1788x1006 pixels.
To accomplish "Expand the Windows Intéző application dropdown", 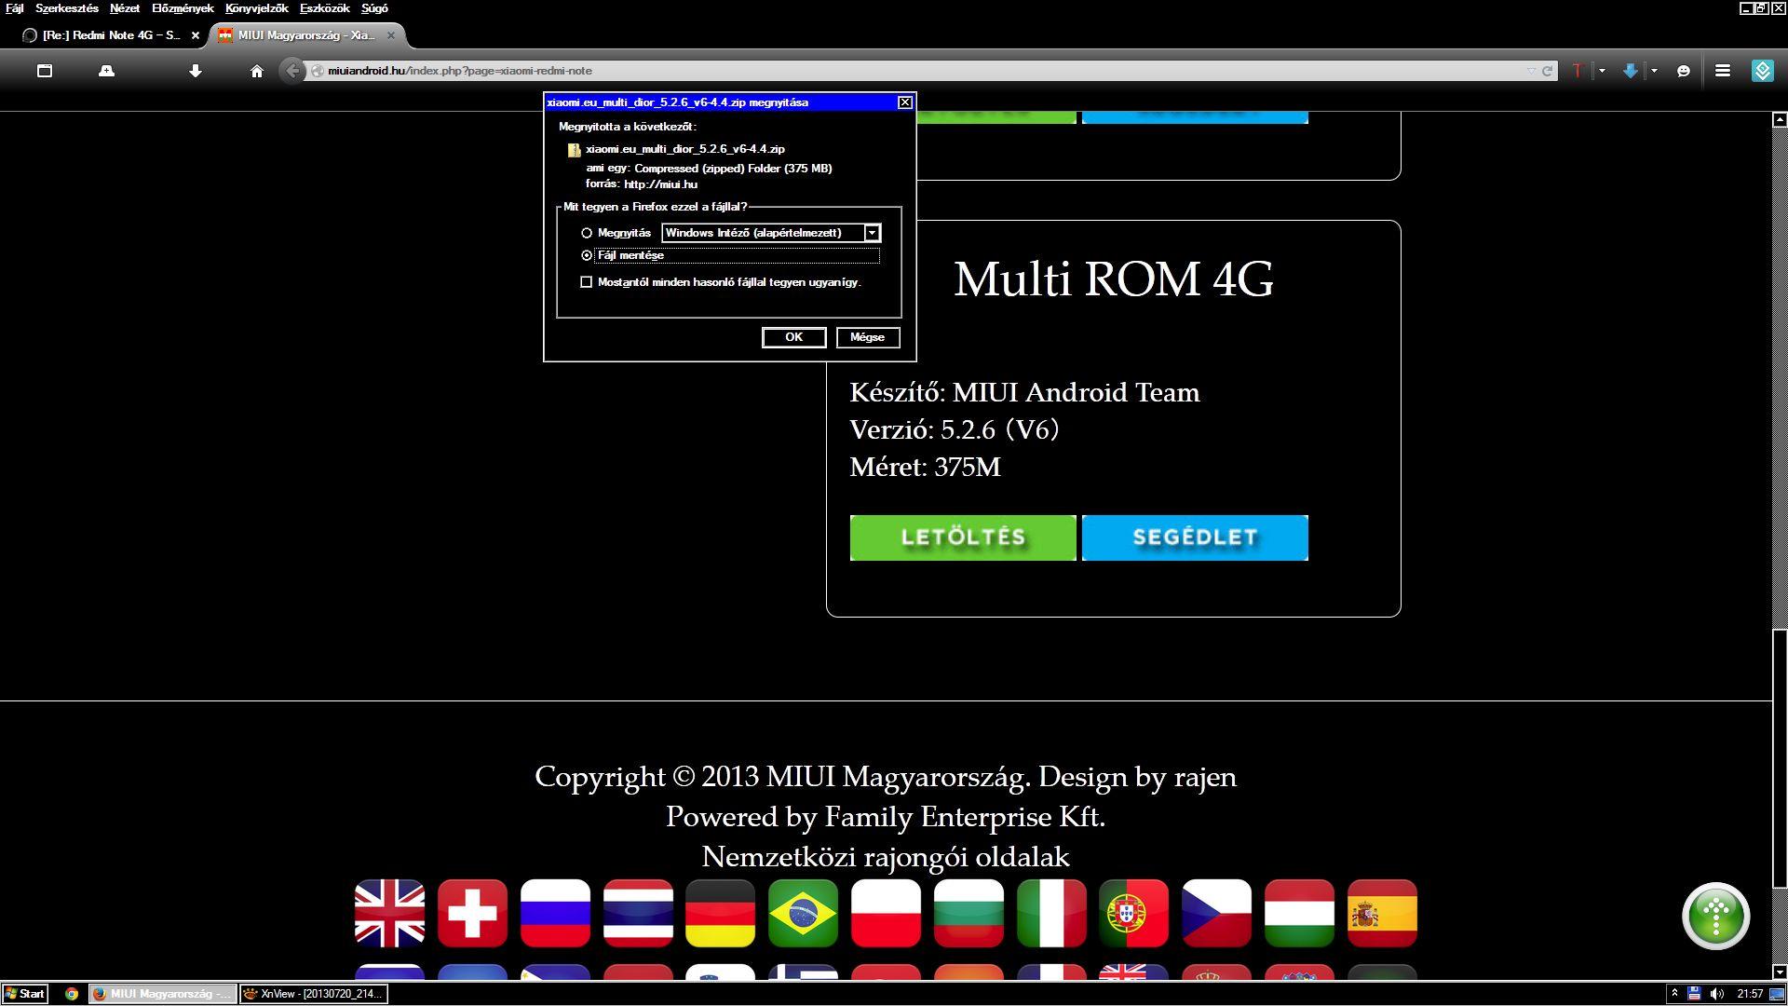I will pos(873,233).
